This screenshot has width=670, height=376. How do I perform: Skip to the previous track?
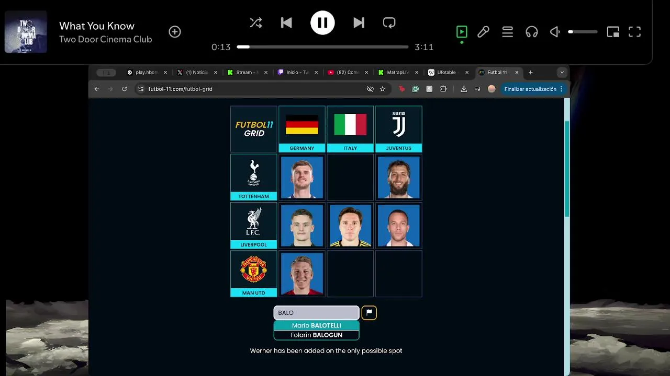(286, 22)
